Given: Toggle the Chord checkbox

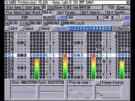Looking at the screenshot, I should pos(37,29).
